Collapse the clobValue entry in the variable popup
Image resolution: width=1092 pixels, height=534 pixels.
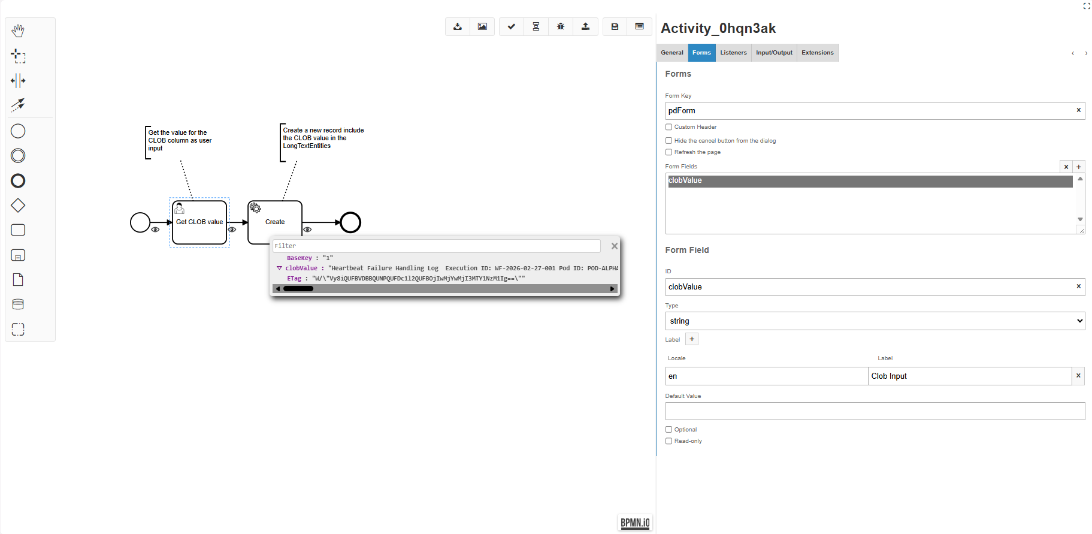click(x=279, y=268)
